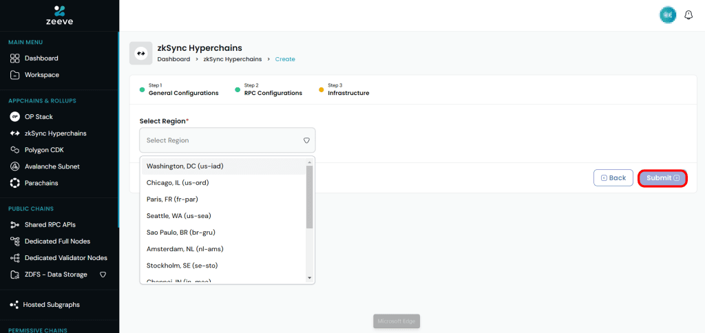Click the Dedicated Validator Nodes icon
705x333 pixels.
pos(15,258)
